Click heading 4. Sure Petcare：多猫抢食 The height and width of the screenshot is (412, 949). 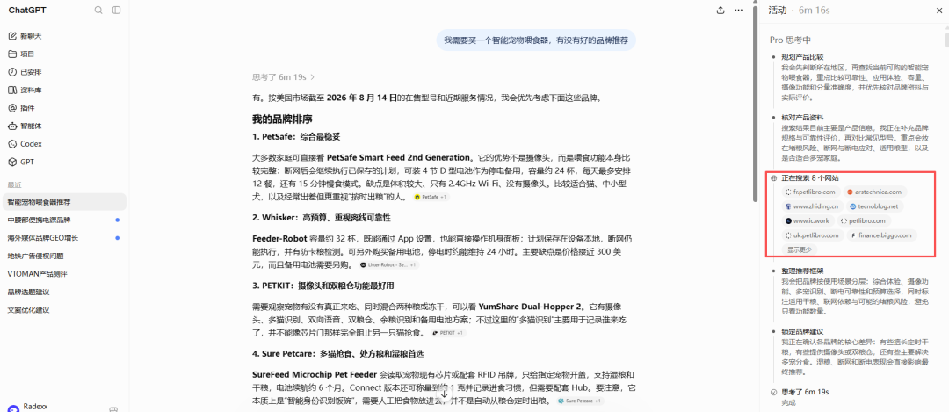pyautogui.click(x=337, y=353)
